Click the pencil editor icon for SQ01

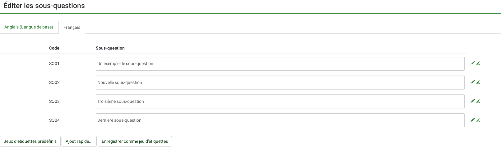click(473, 63)
